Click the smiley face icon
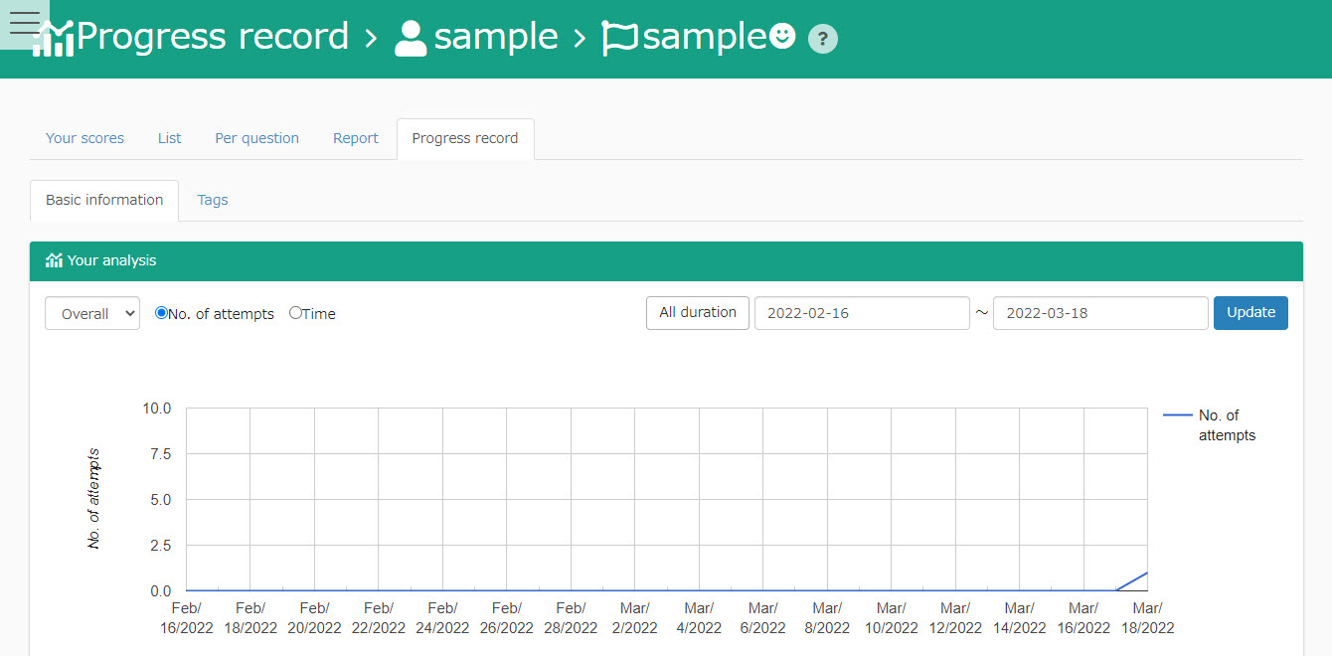1332x656 pixels. [782, 37]
